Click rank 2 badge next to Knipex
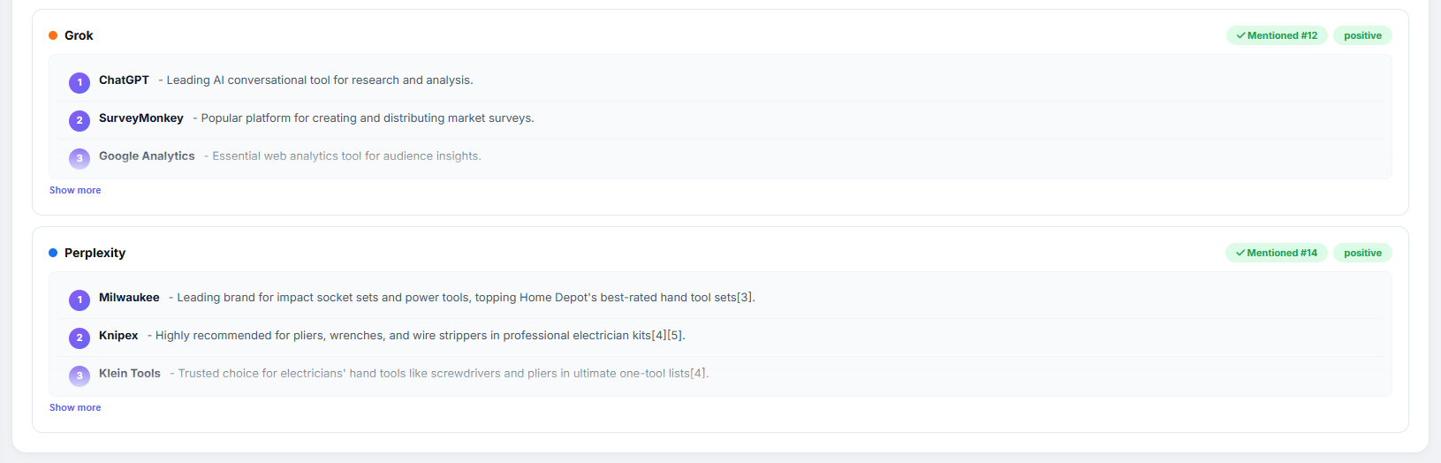The width and height of the screenshot is (1441, 463). [x=80, y=338]
